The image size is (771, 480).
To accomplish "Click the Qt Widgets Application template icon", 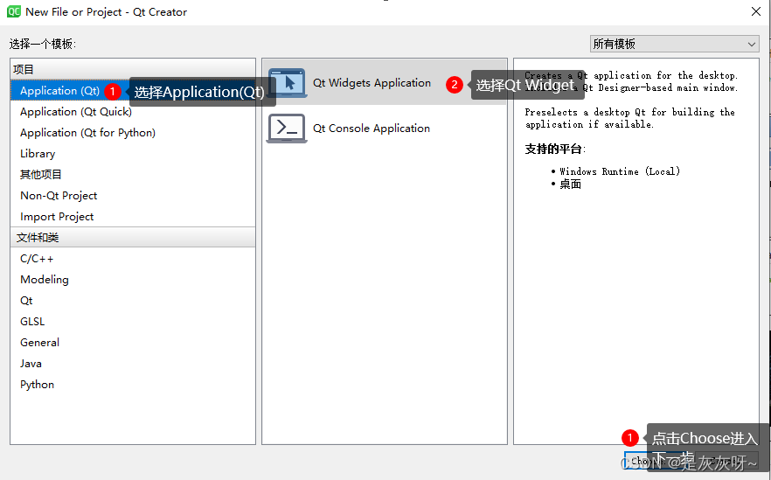I will point(288,83).
